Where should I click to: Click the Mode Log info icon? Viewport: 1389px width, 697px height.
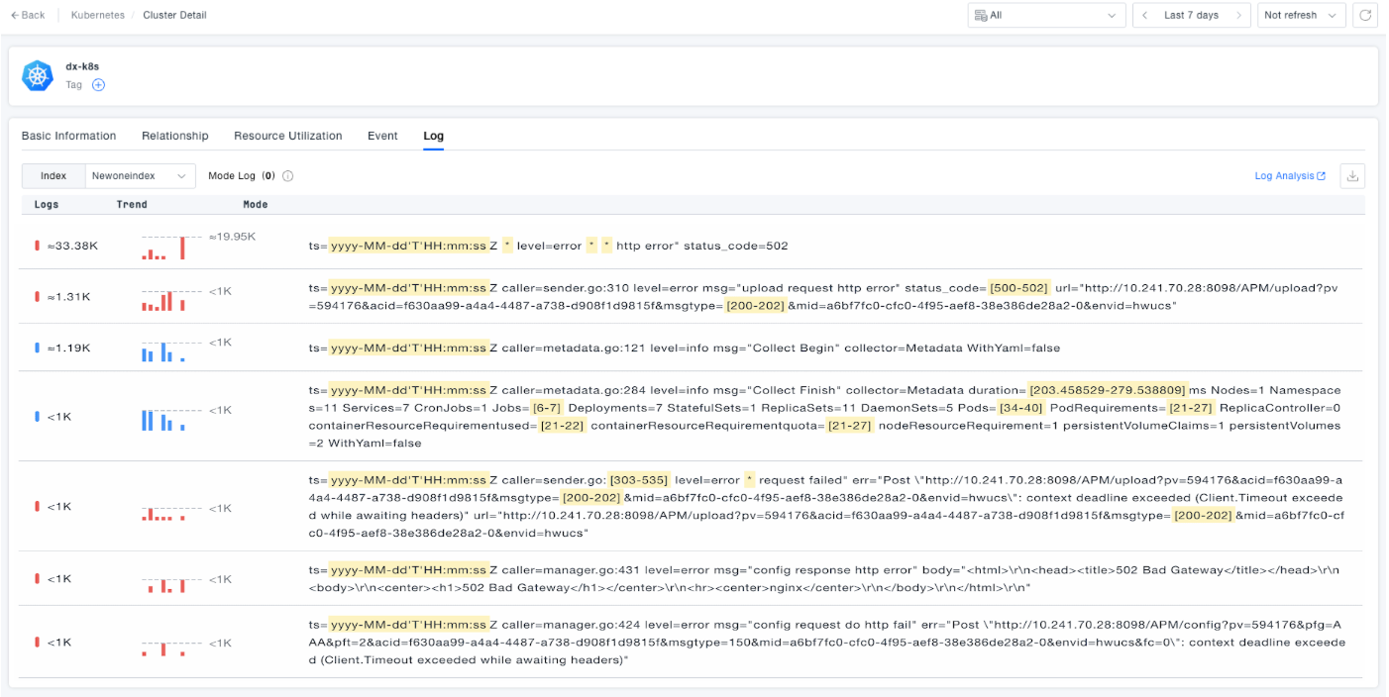288,176
